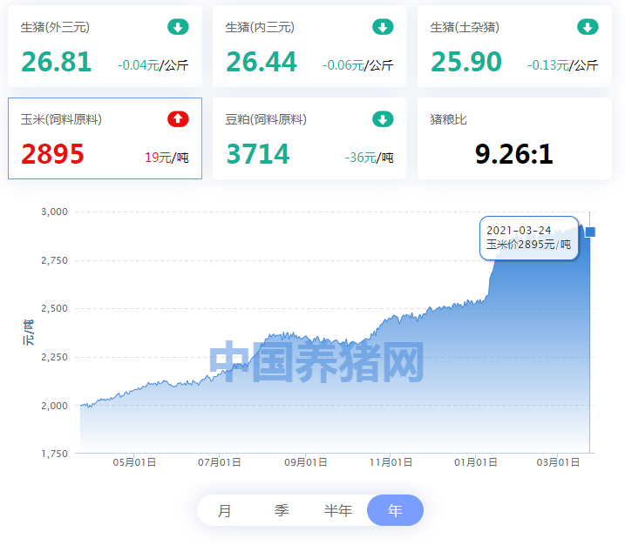Screen dimensions: 625x545
Task: Click the 1,750 y-axis label
Action: [x=55, y=454]
